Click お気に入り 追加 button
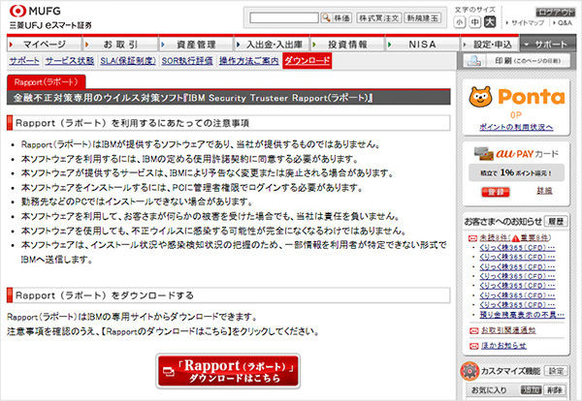This screenshot has width=582, height=401. point(531,390)
